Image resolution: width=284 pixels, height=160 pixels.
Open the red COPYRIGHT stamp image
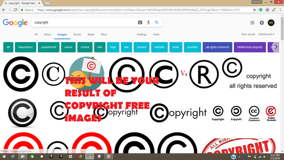click(x=239, y=146)
